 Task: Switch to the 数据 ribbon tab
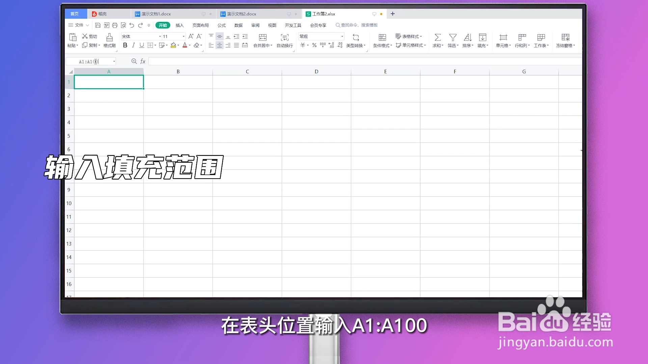click(x=238, y=25)
